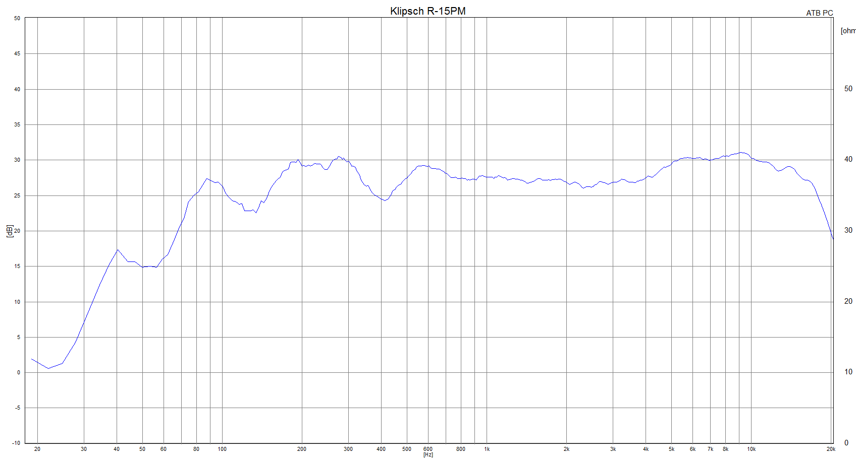
Task: Select the [dB] axis unit label
Action: [10, 231]
